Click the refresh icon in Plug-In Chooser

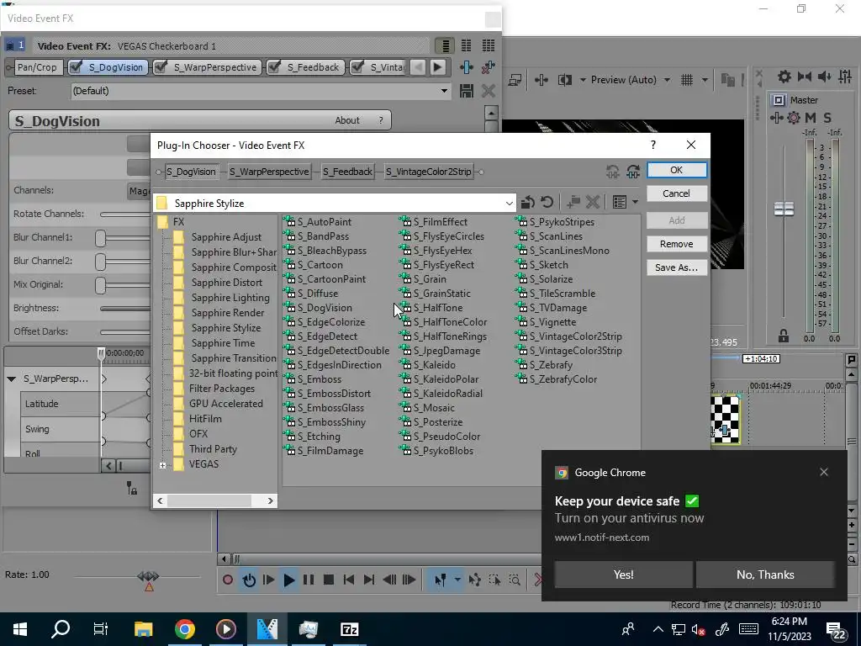[x=547, y=202]
